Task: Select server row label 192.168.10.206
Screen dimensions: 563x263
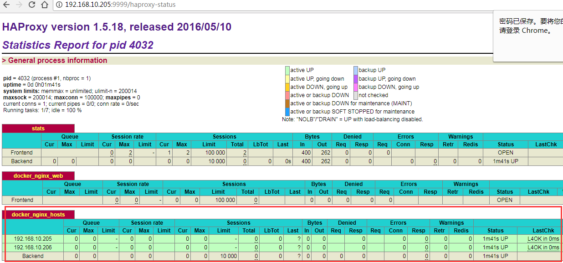Action: [34, 248]
